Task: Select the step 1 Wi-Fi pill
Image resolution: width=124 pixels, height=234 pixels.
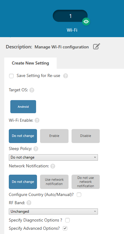Action: click(70, 16)
